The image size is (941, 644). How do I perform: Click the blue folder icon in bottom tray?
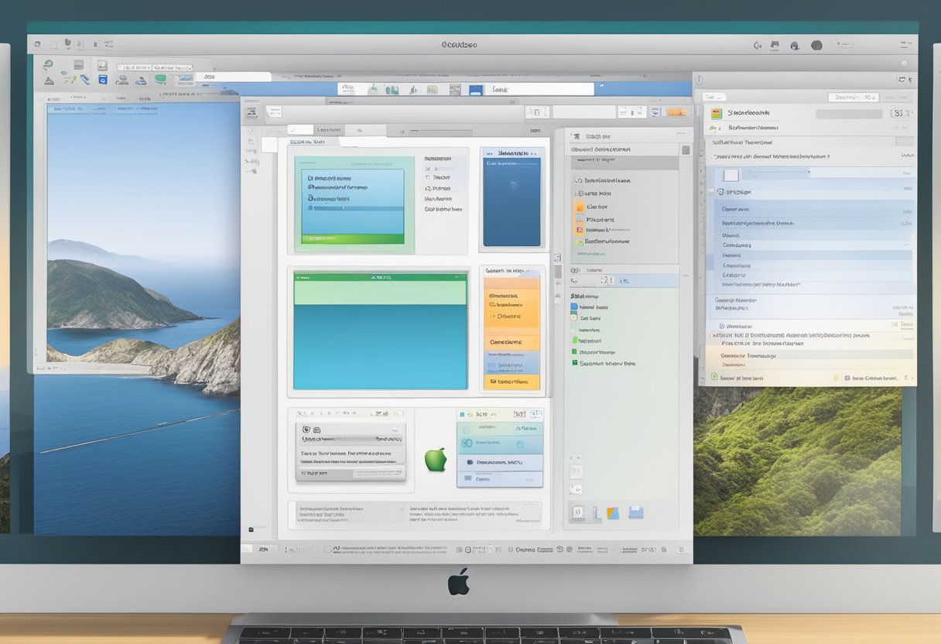point(635,512)
